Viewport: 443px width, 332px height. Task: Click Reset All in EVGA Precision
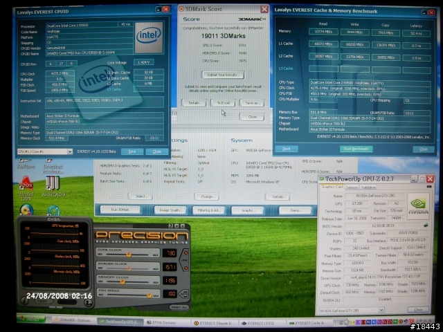(179, 307)
